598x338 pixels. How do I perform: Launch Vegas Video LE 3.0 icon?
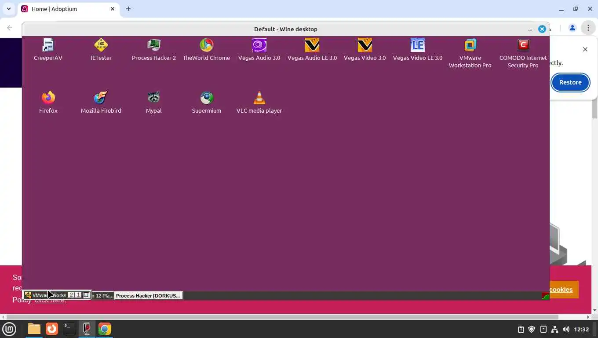tap(417, 49)
